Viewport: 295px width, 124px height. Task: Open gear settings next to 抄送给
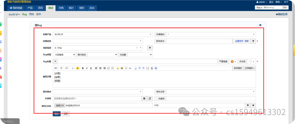pos(144,98)
